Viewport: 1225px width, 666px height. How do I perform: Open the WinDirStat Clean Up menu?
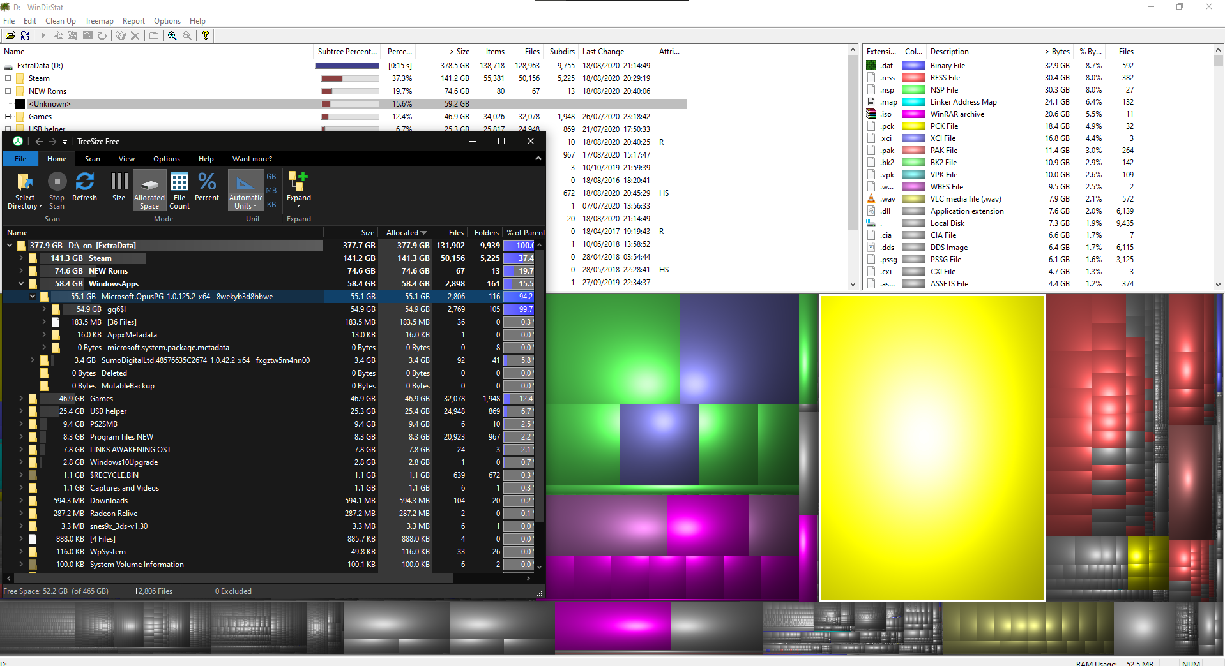pyautogui.click(x=60, y=21)
